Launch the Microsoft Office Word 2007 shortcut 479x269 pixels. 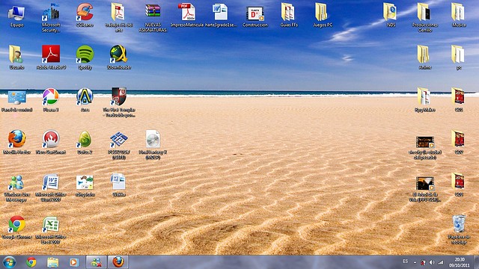click(51, 182)
